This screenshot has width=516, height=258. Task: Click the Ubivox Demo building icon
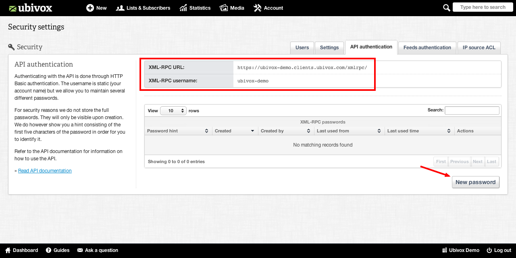pyautogui.click(x=445, y=250)
